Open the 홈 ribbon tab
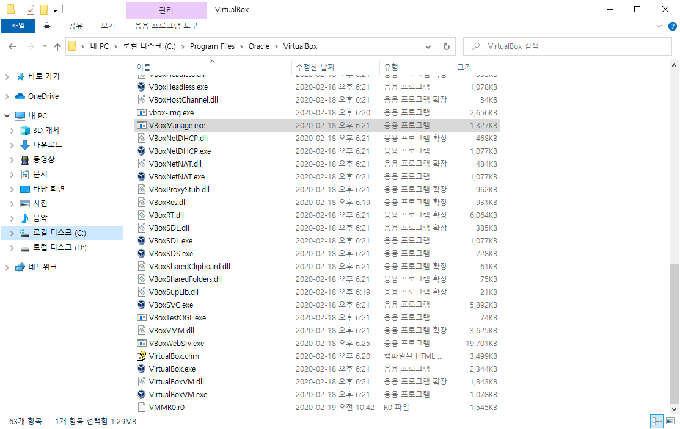Image resolution: width=680 pixels, height=429 pixels. tap(47, 26)
